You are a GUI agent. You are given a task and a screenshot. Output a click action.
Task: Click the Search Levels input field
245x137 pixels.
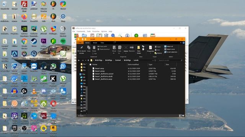point(170,60)
